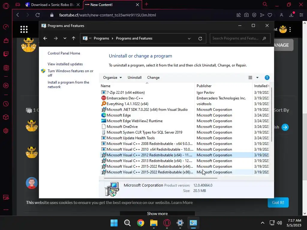Open Turn Windows features on or off
307x230 pixels.
(70, 73)
